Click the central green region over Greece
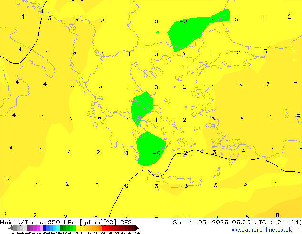This screenshot has height=234, width=302. (141, 108)
